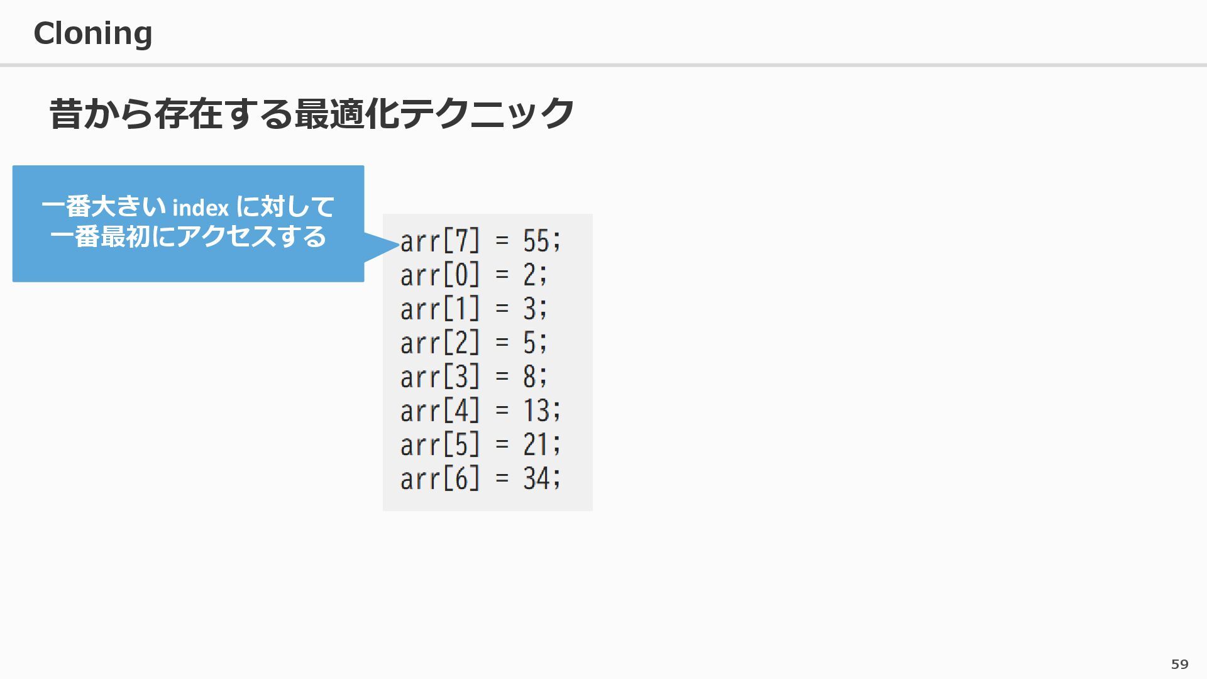Click the value 55 in the code
The image size is (1207, 679).
tap(536, 241)
